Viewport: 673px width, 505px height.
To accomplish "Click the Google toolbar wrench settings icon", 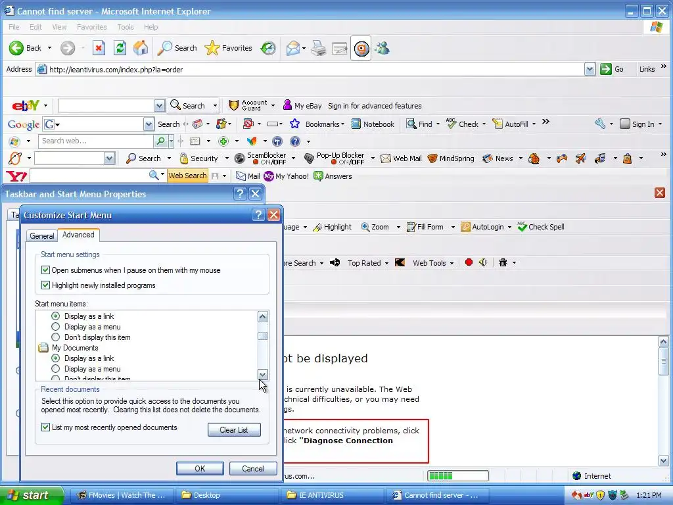I will [600, 124].
